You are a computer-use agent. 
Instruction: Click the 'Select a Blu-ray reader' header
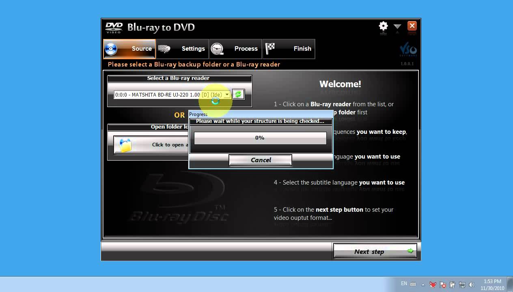click(178, 78)
